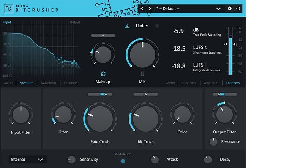Click the Makeup auto-gain refresh icon

point(103,74)
